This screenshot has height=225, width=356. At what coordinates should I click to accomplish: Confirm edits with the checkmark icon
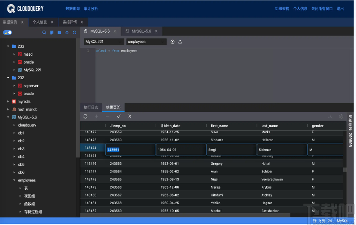pos(119,116)
